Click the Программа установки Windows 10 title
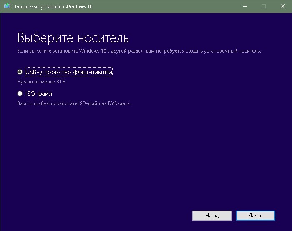292x231 pixels. [x=52, y=7]
